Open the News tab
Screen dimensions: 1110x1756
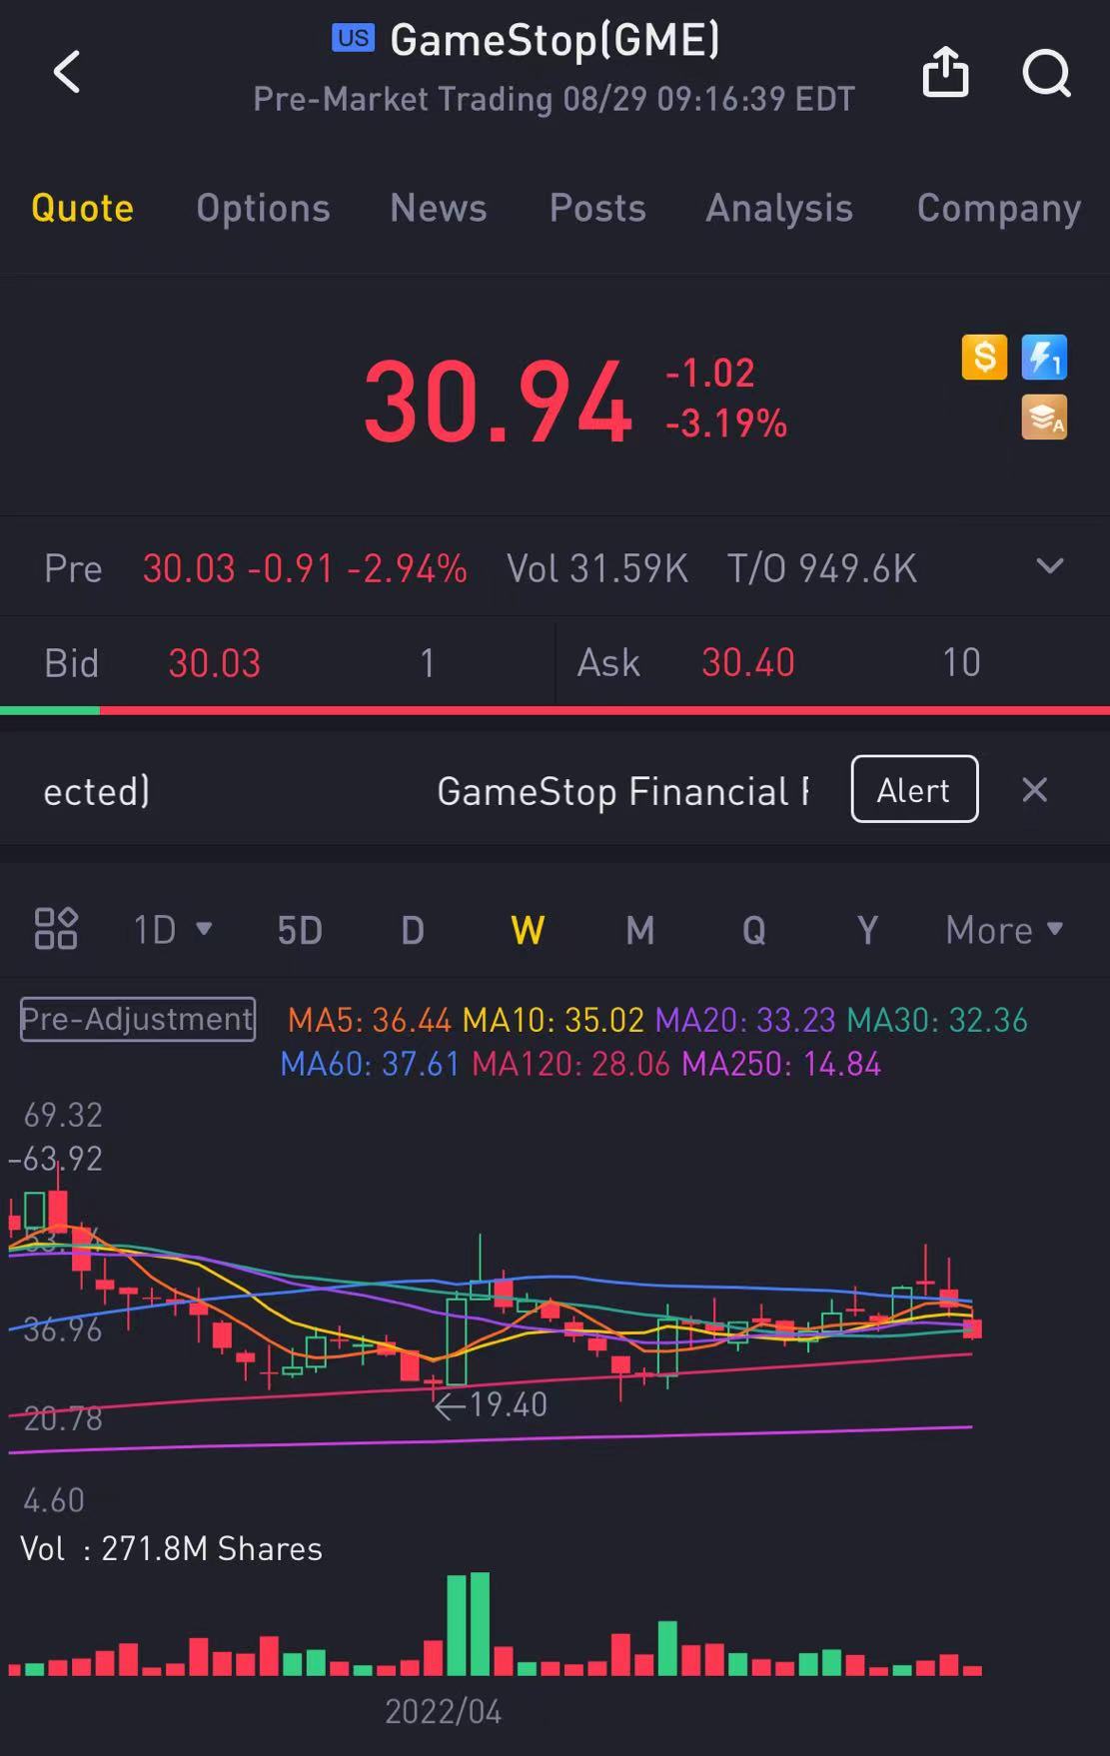pyautogui.click(x=438, y=208)
